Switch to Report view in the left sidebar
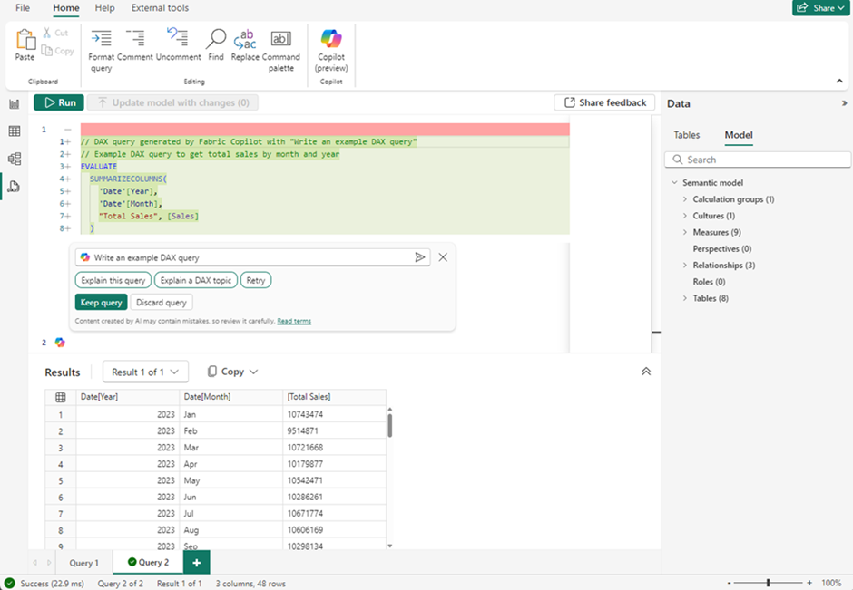The image size is (853, 590). click(13, 102)
